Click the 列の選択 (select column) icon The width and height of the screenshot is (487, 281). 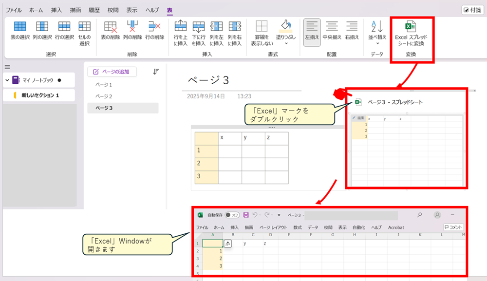(42, 26)
